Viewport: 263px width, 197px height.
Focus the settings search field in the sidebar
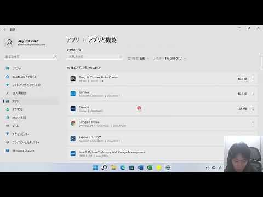tap(31, 57)
